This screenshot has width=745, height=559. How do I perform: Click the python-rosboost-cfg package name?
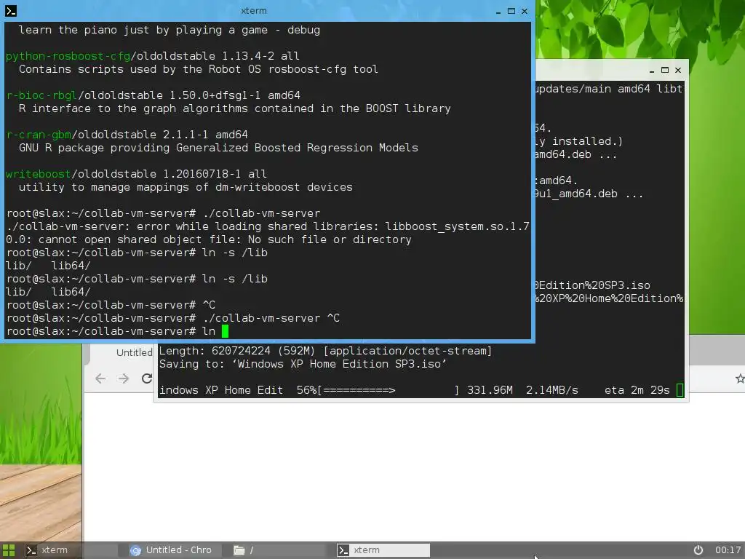pyautogui.click(x=68, y=56)
